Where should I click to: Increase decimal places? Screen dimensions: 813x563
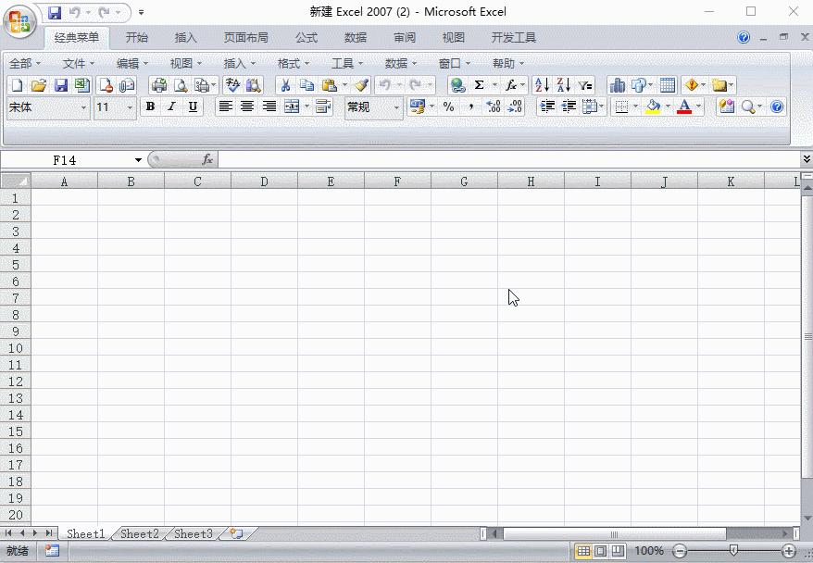tap(494, 106)
